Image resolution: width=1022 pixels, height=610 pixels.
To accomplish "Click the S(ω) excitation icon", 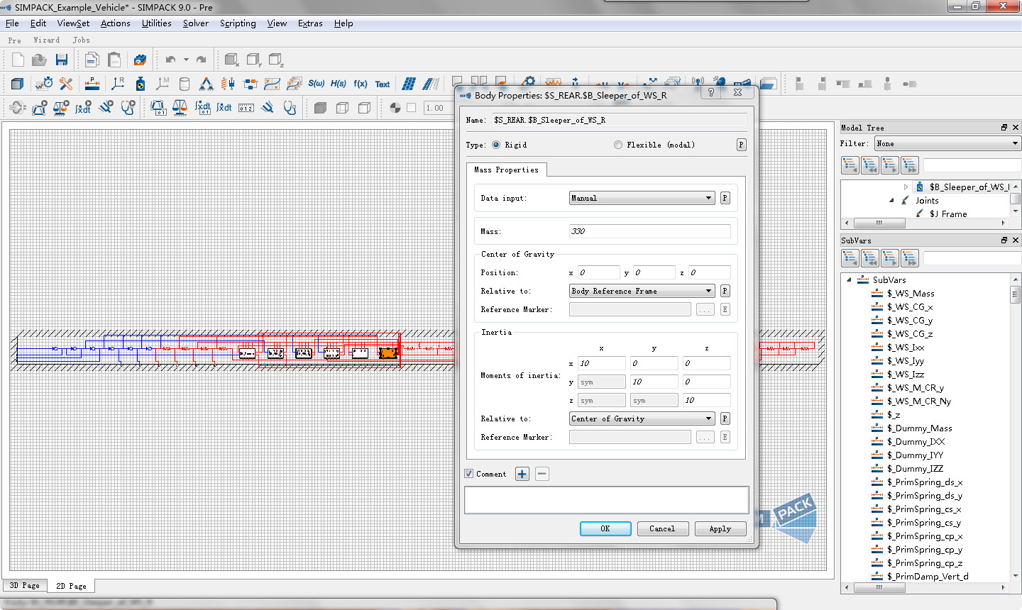I will coord(316,84).
